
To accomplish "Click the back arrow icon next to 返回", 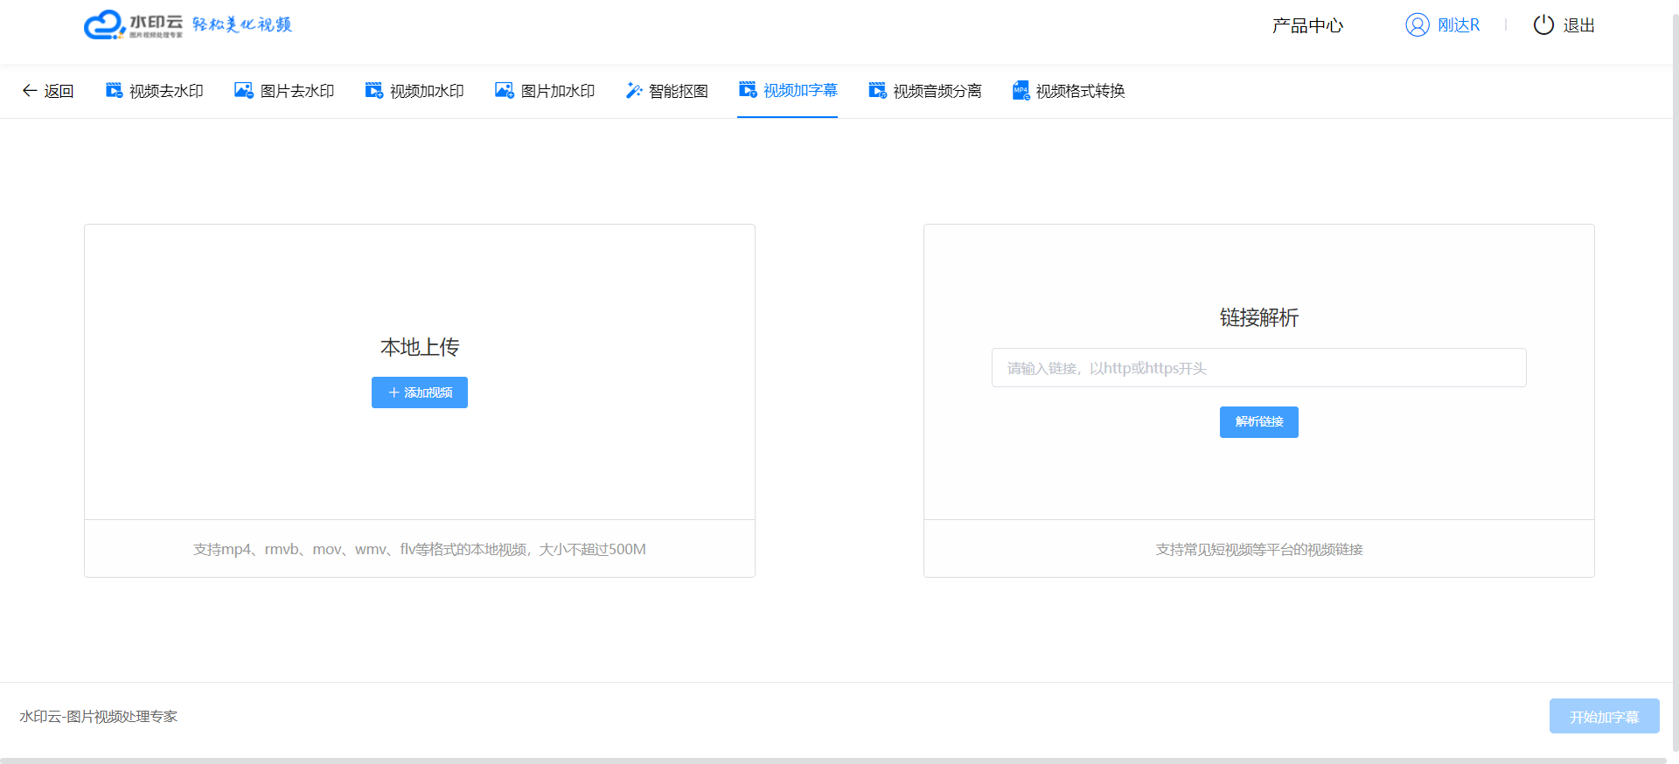I will pos(29,91).
